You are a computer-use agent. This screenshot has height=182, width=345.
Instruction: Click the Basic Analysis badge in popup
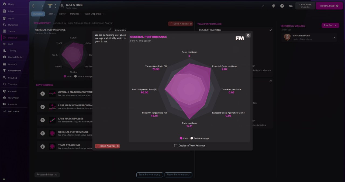(107, 146)
